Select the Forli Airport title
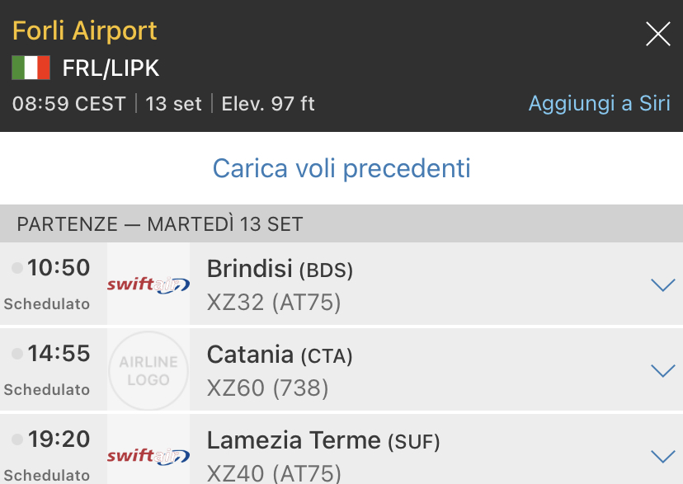The height and width of the screenshot is (484, 683). click(85, 31)
